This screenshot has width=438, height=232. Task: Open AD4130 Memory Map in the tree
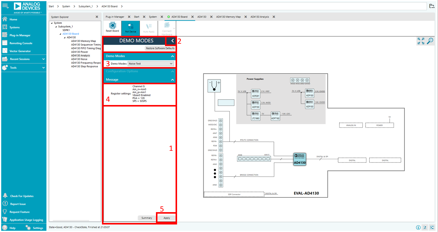(84, 41)
